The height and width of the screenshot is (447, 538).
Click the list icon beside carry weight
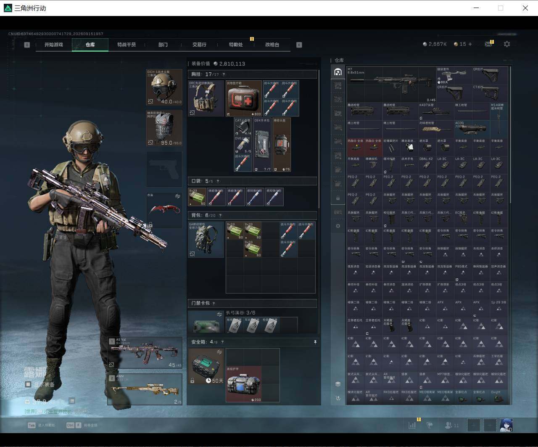(72, 401)
